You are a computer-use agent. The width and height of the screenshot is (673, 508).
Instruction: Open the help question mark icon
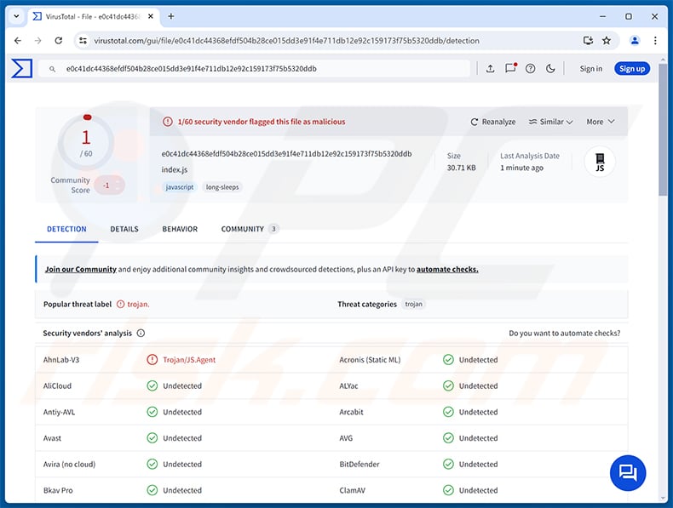531,69
